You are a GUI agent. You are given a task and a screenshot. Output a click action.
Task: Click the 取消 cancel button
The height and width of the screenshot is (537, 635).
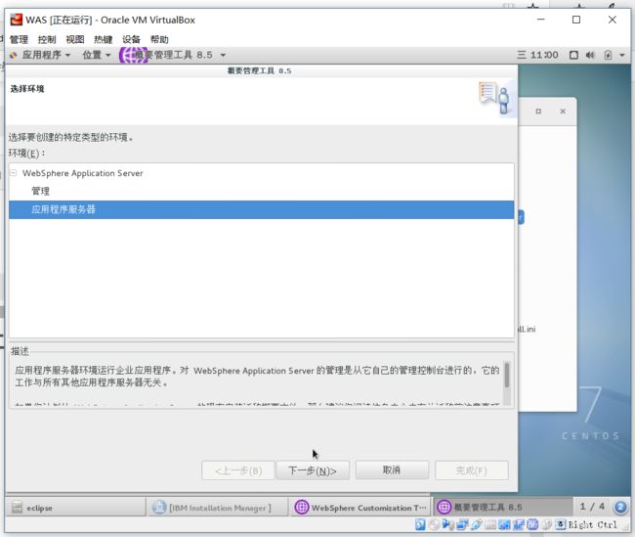(392, 470)
